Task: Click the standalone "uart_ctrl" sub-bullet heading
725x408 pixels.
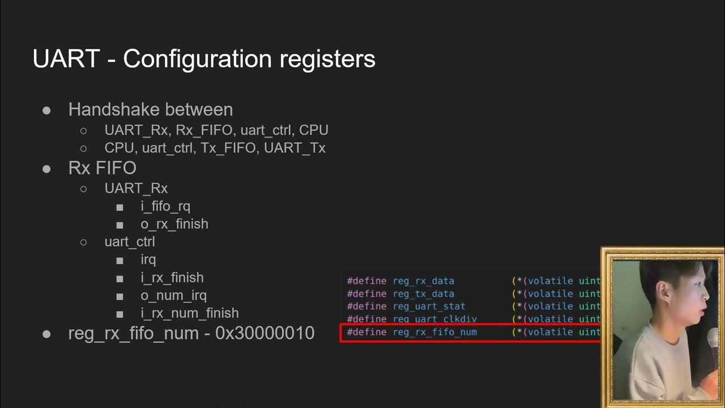Action: pyautogui.click(x=130, y=242)
